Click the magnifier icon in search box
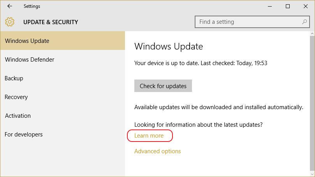Screen dimensions: 315x177 304,22
